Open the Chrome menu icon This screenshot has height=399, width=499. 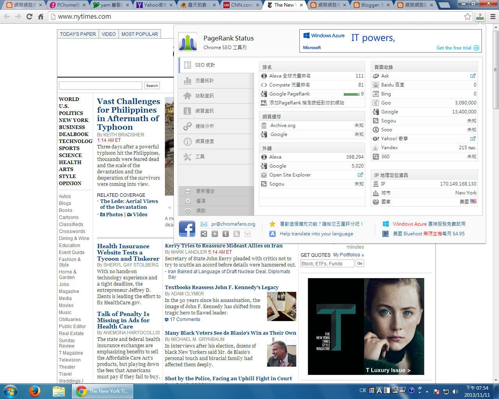point(492,16)
